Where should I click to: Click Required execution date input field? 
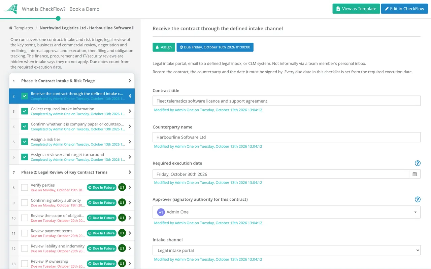point(281,174)
